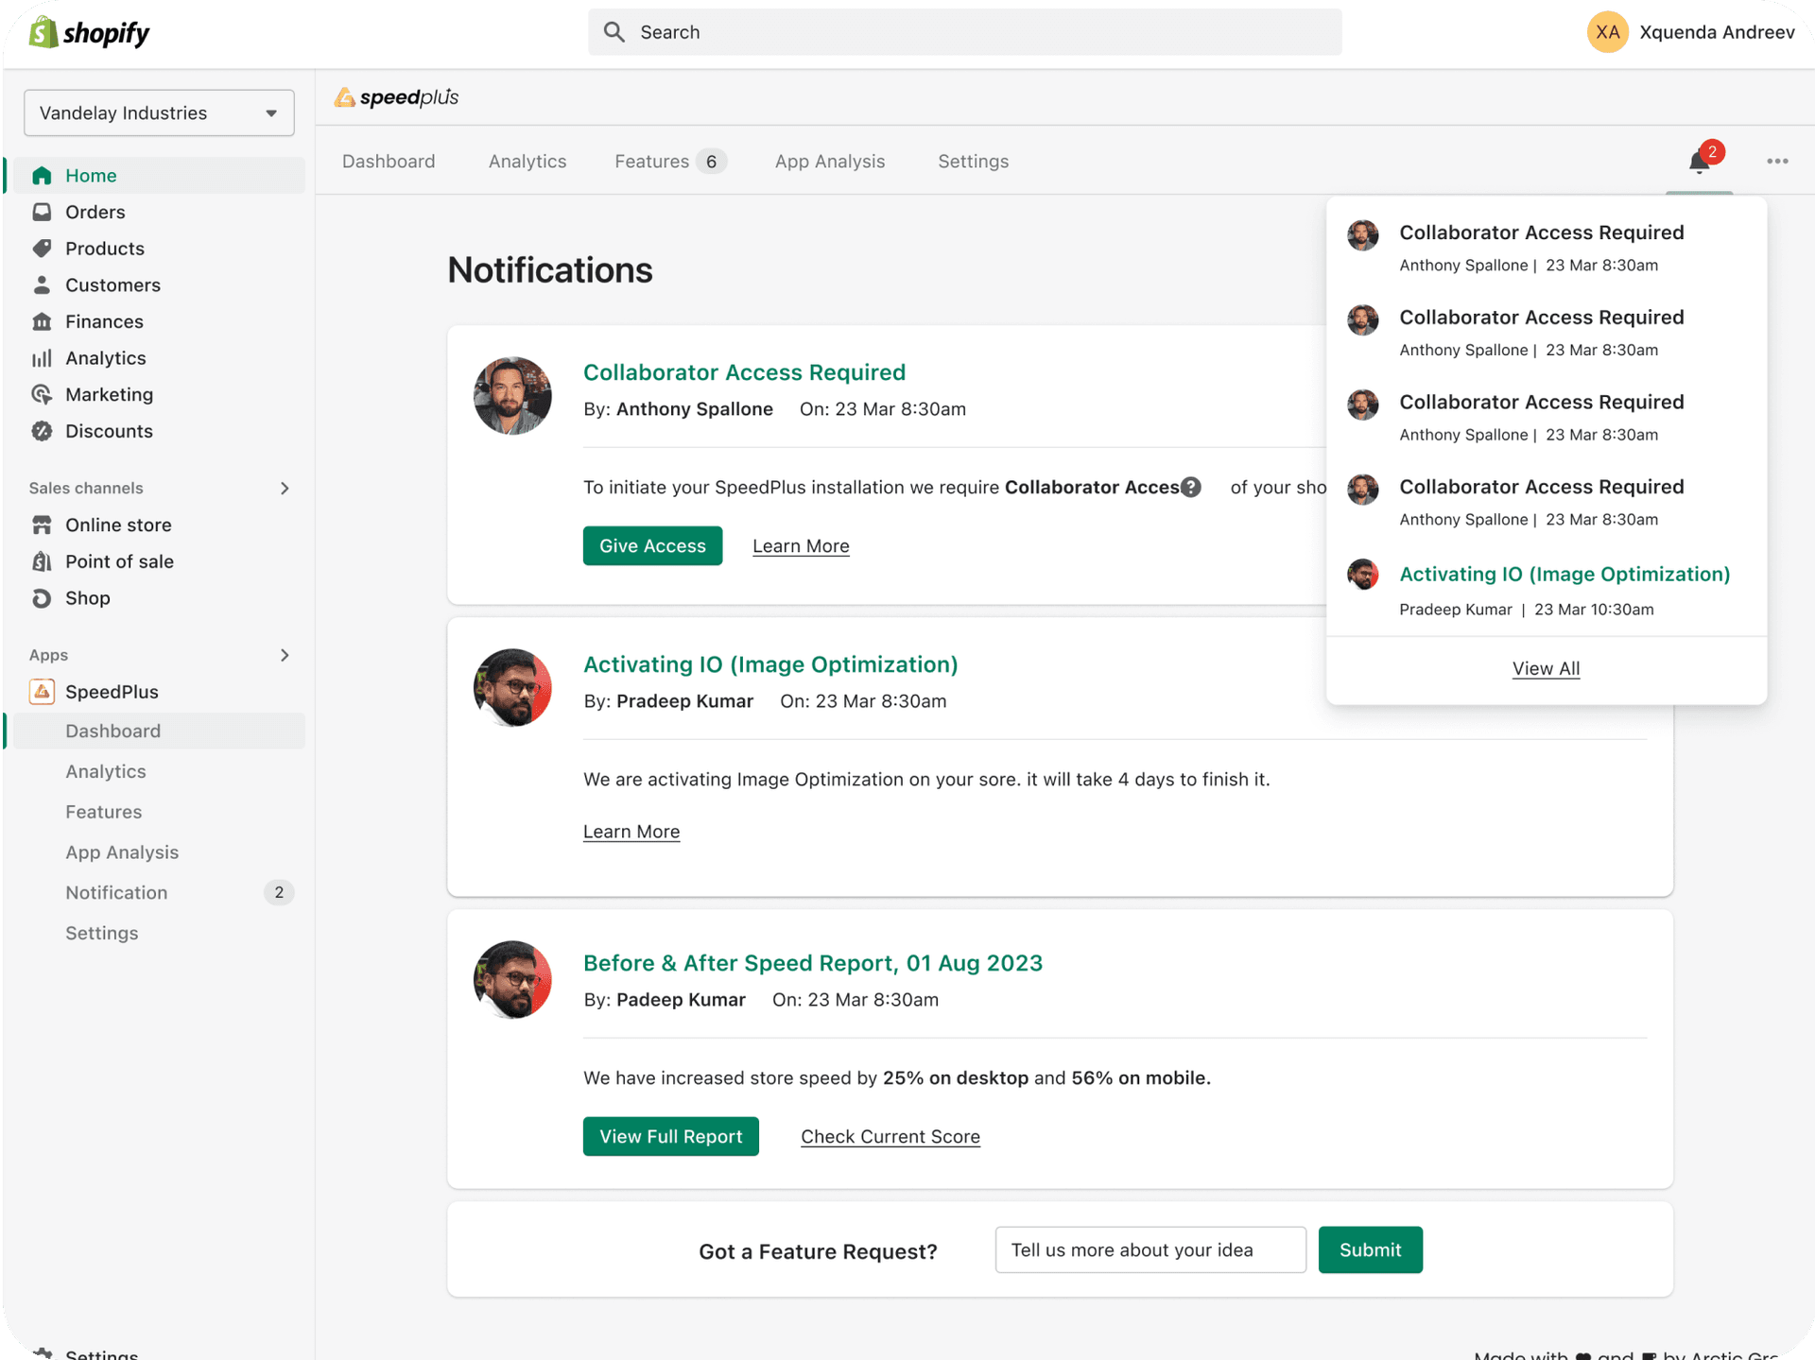Click the search magnifier icon
The height and width of the screenshot is (1360, 1815).
614,32
